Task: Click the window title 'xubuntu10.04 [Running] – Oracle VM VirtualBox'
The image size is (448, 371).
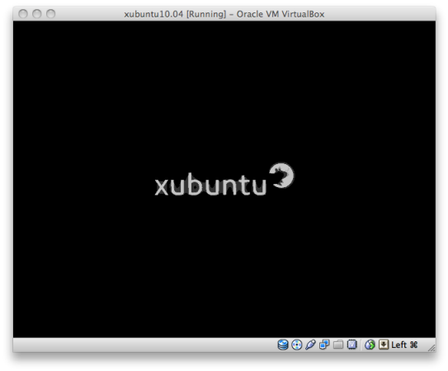Action: click(x=224, y=14)
